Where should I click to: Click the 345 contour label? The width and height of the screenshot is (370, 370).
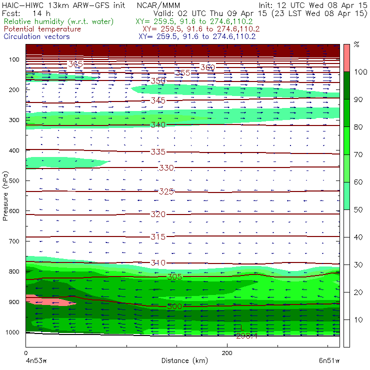158,101
